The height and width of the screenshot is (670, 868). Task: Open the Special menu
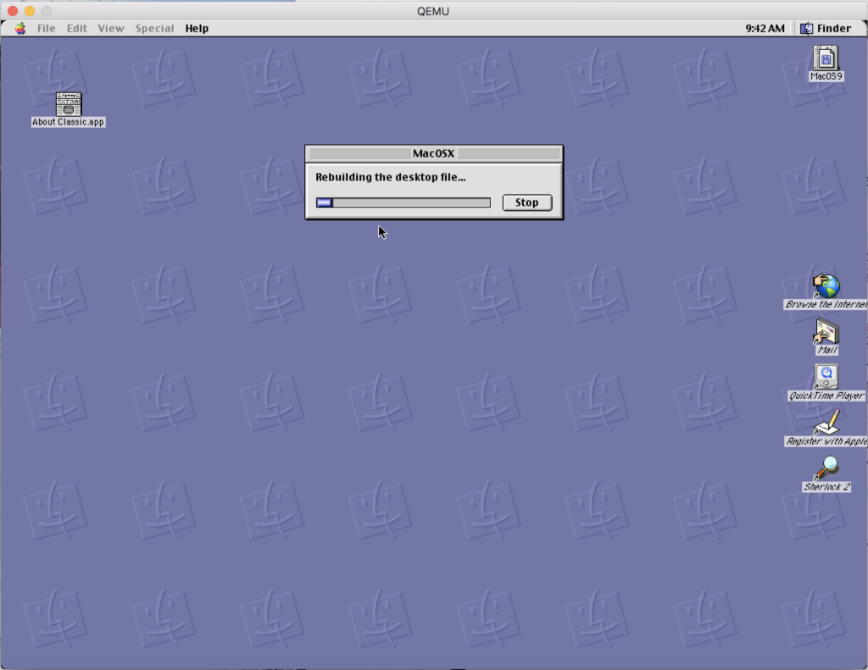pos(154,28)
